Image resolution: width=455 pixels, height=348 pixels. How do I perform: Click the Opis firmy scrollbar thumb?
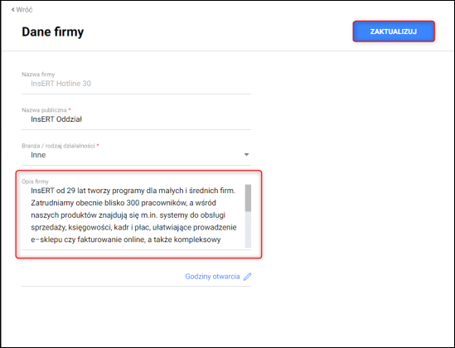coord(248,198)
